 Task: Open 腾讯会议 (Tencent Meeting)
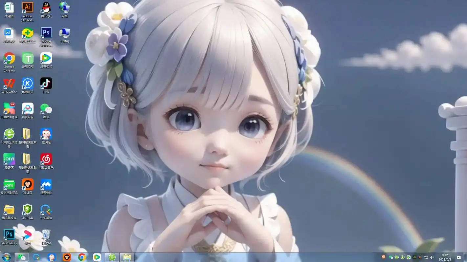[46, 185]
